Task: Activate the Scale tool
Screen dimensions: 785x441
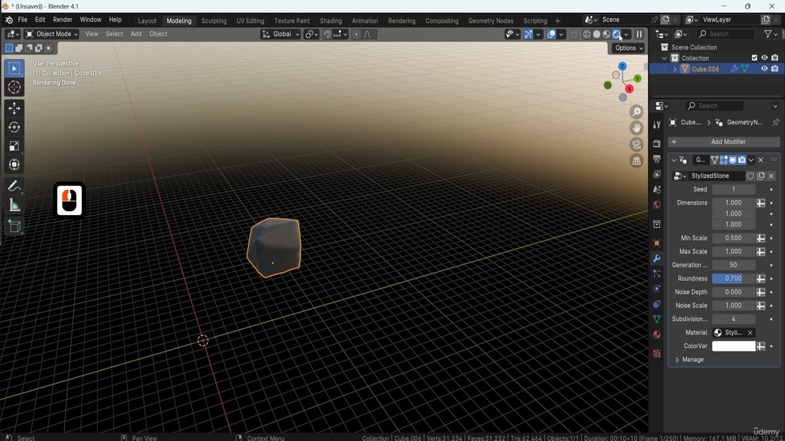Action: [14, 146]
